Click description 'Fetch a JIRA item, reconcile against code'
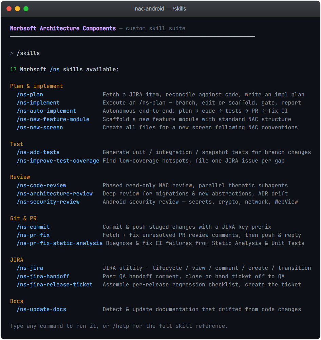This screenshot has height=340, width=321. click(171, 95)
